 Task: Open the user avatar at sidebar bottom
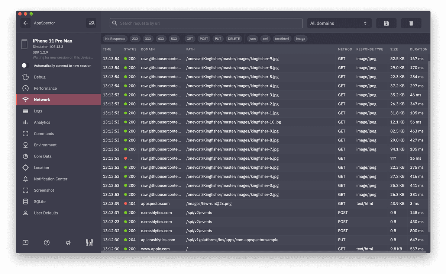(89, 243)
